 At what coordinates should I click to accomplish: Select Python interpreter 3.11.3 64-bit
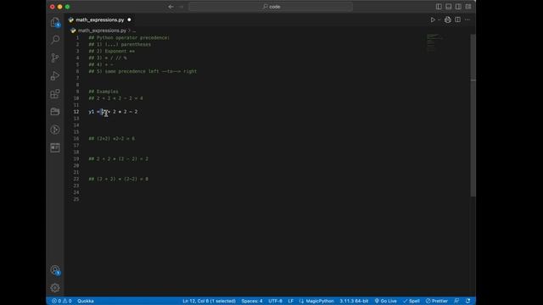(354, 301)
